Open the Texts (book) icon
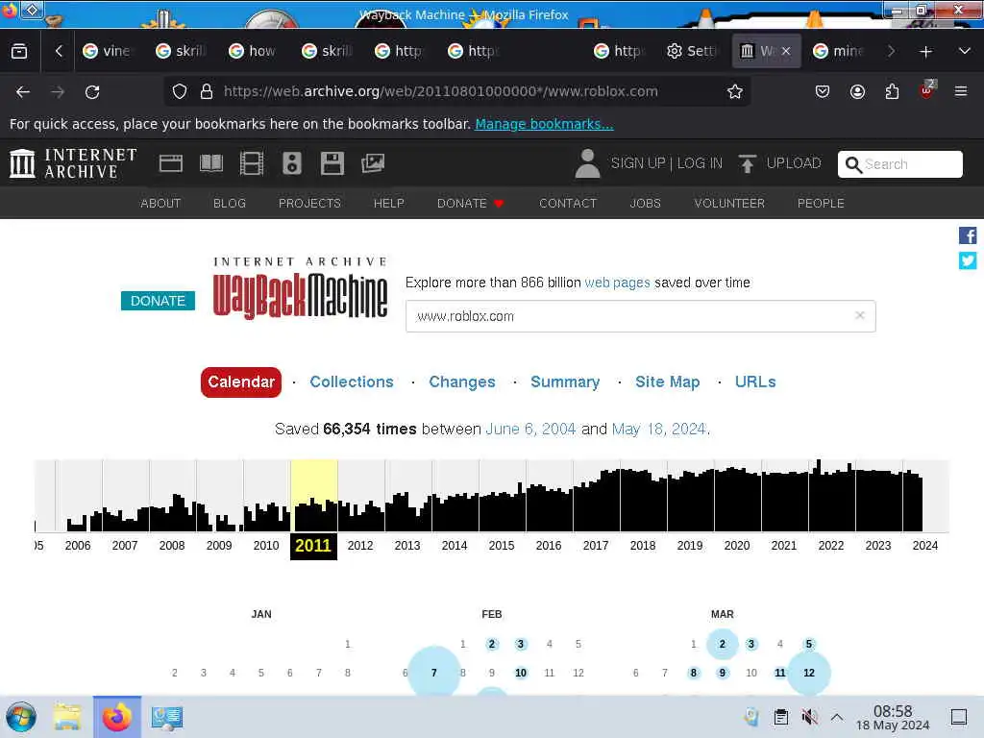The width and height of the screenshot is (984, 738). click(x=210, y=163)
